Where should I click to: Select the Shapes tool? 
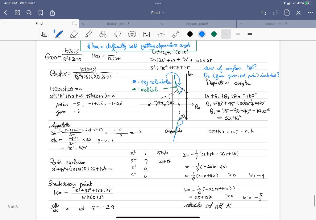pos(103,34)
